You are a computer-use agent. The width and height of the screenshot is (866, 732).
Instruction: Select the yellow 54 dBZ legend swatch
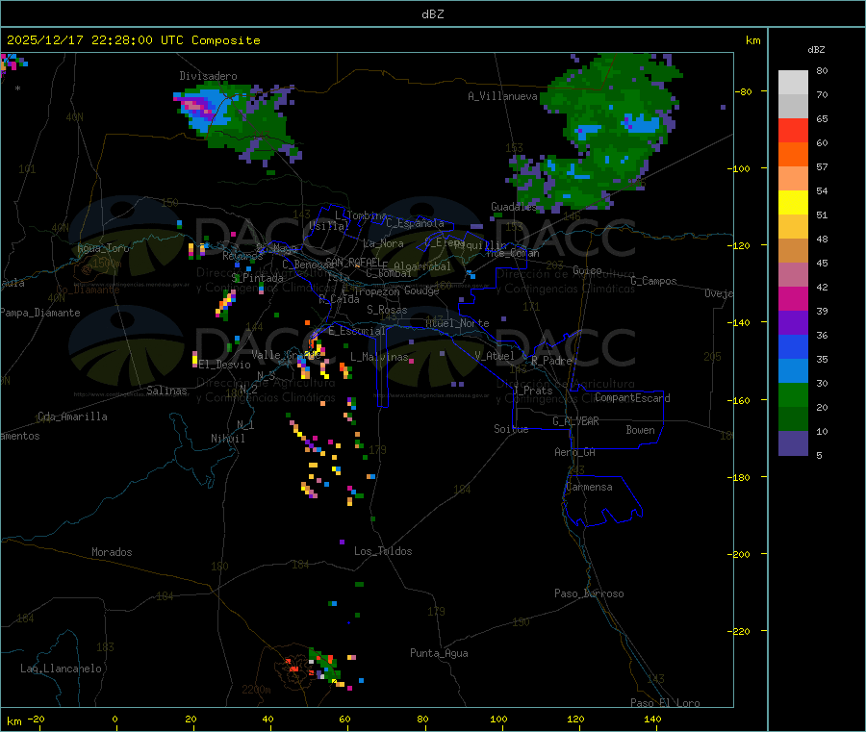pyautogui.click(x=793, y=202)
